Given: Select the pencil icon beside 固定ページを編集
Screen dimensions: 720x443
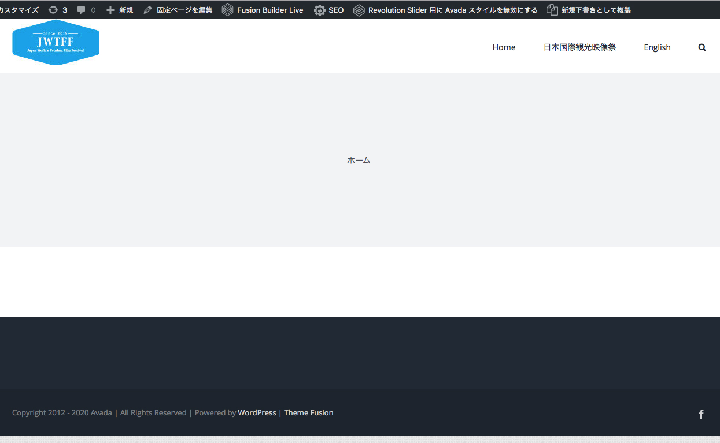Looking at the screenshot, I should (x=147, y=9).
